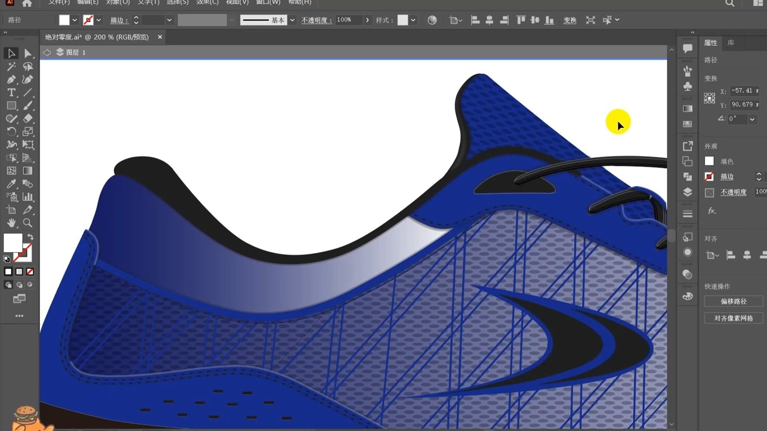Select the Lasso tool
767x431 pixels.
pyautogui.click(x=28, y=66)
